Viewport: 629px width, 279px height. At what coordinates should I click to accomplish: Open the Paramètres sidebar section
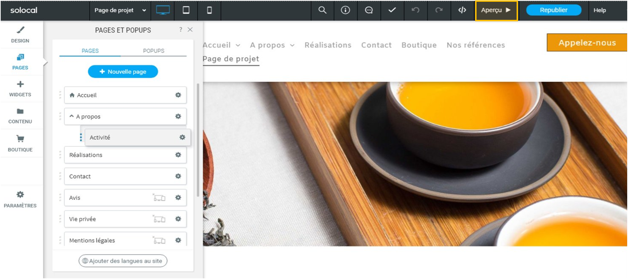point(20,199)
